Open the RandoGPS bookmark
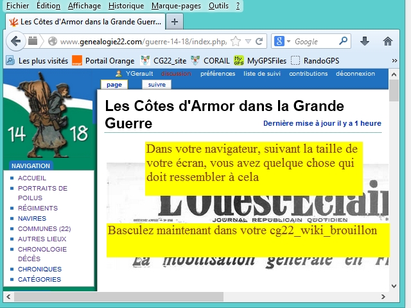 (315, 61)
